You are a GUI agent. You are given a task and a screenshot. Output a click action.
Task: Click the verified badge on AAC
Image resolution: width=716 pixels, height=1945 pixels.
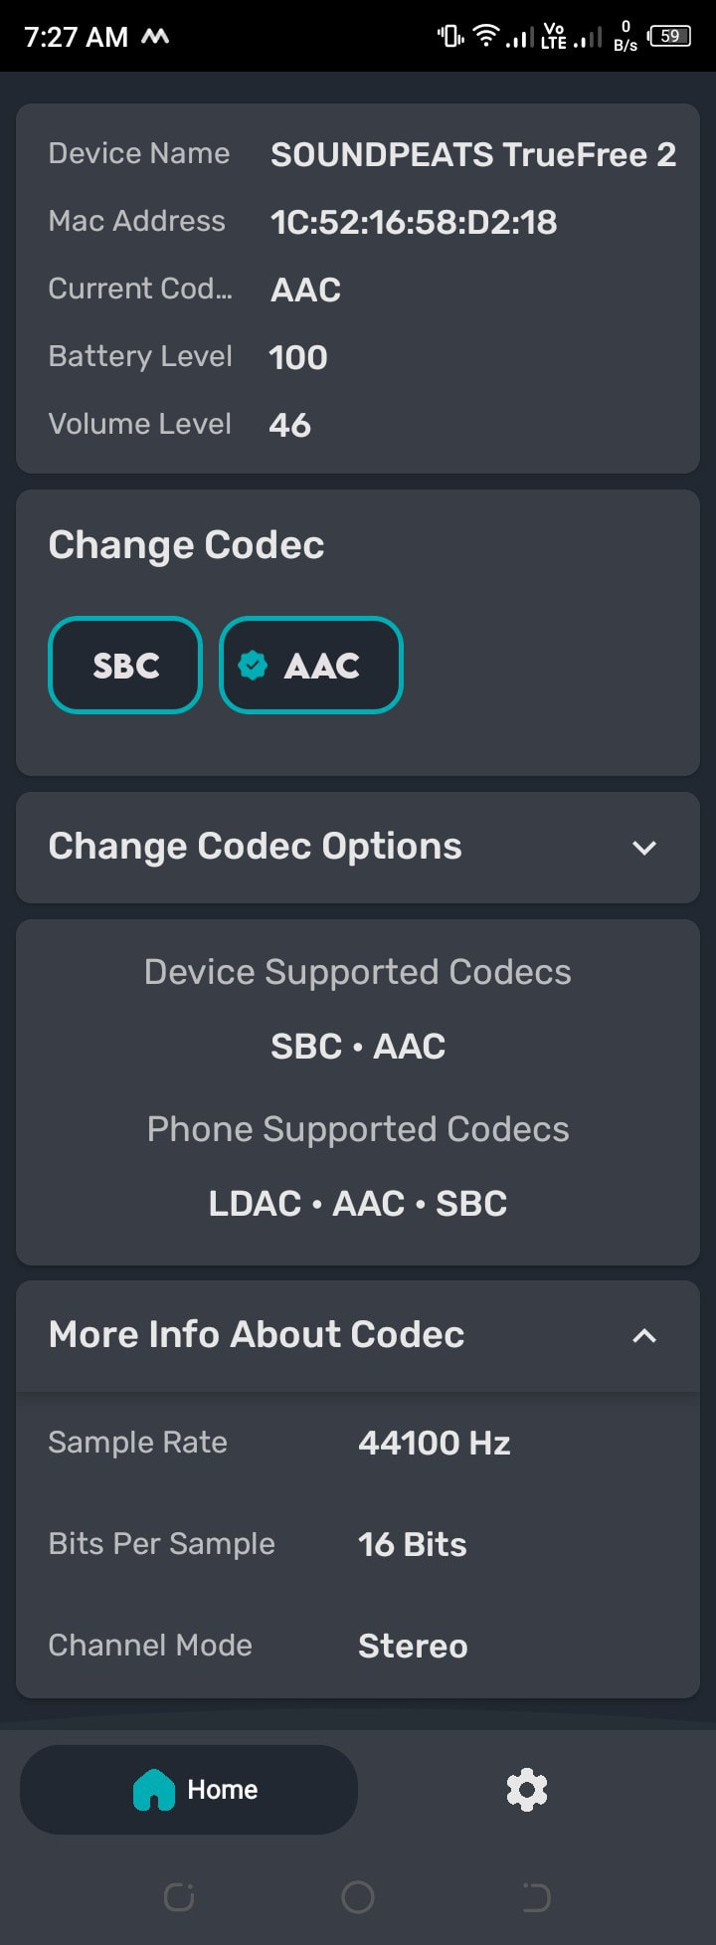tap(253, 665)
